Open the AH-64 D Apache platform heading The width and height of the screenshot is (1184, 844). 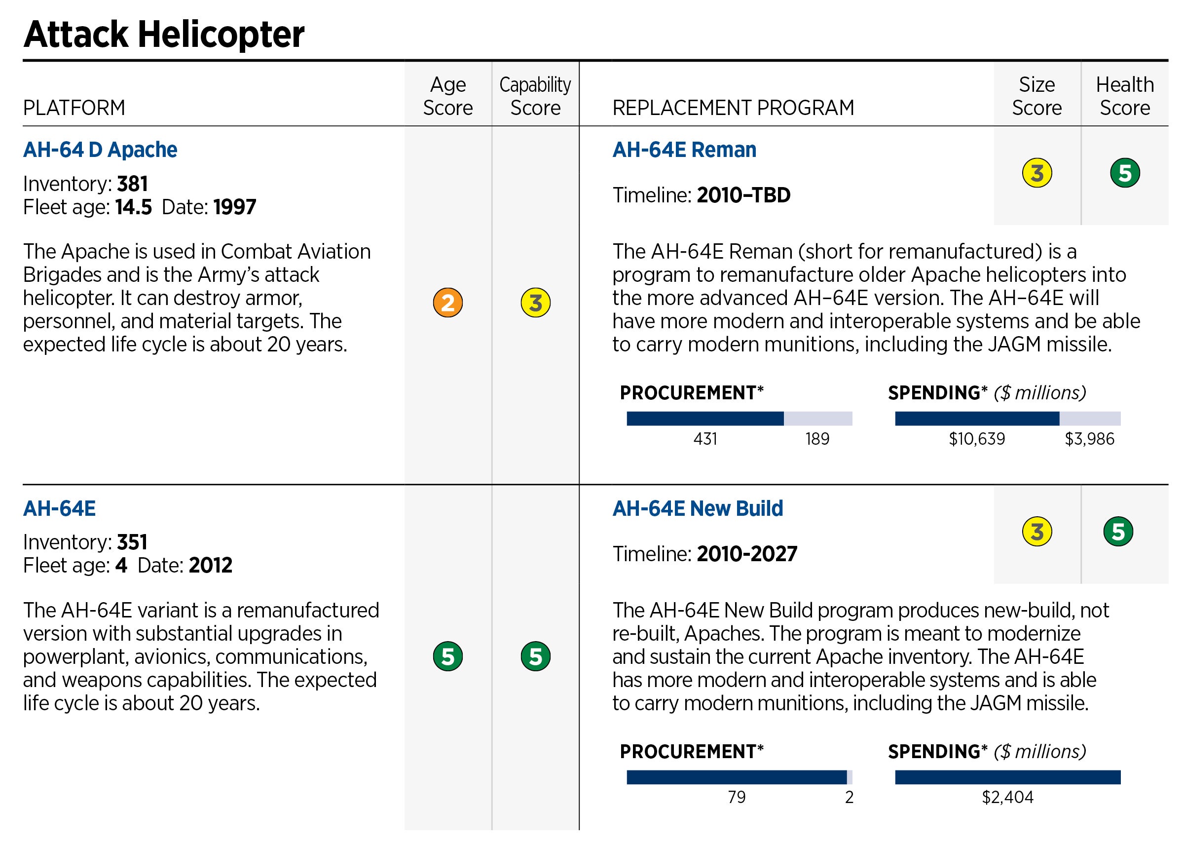[100, 150]
